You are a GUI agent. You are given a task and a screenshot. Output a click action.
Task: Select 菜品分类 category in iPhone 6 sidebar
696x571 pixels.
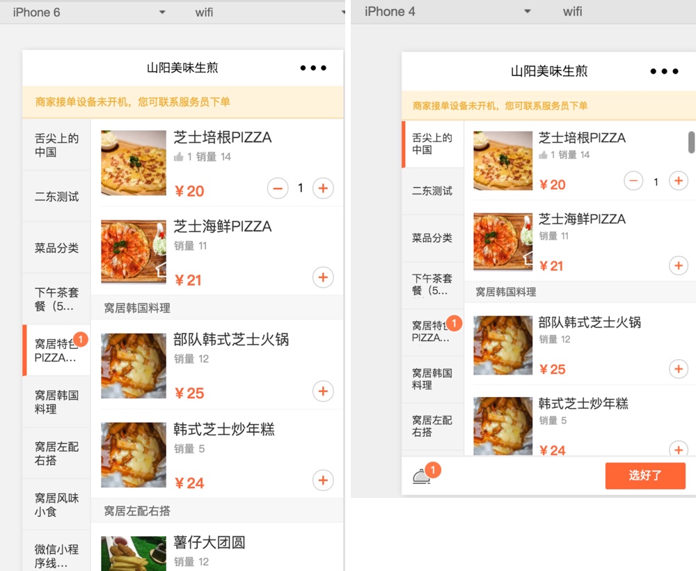pos(56,248)
